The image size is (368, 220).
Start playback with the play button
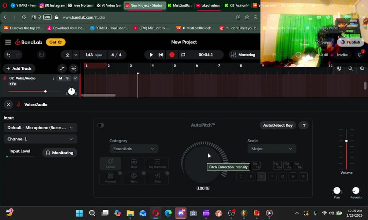point(151,55)
